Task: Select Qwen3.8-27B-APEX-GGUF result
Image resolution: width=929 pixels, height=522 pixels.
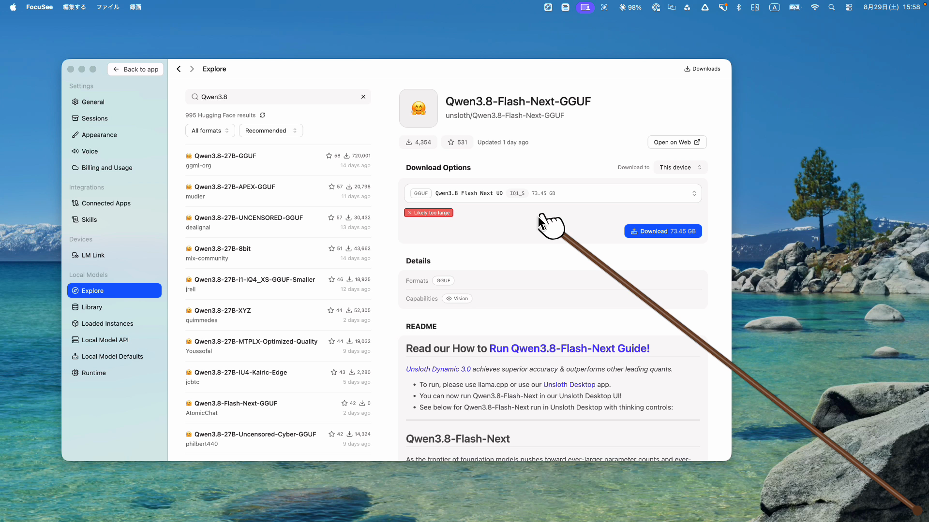Action: [x=278, y=191]
